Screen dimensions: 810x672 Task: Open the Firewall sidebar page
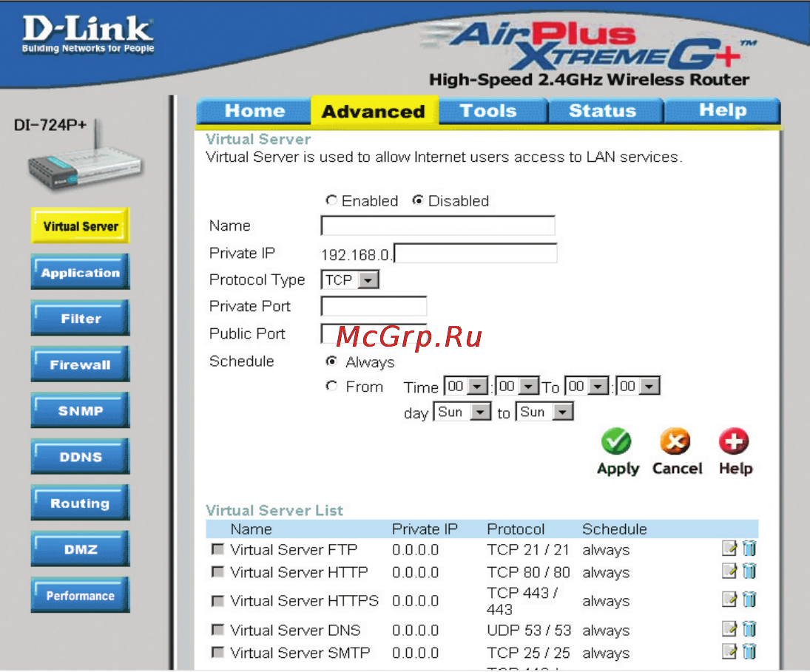click(x=80, y=364)
